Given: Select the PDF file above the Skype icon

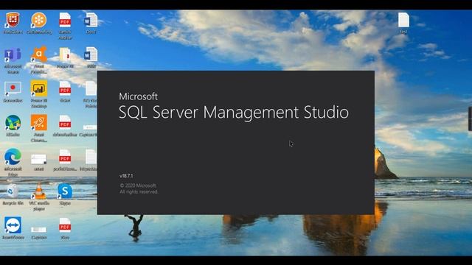Looking at the screenshot, I should 65,157.
